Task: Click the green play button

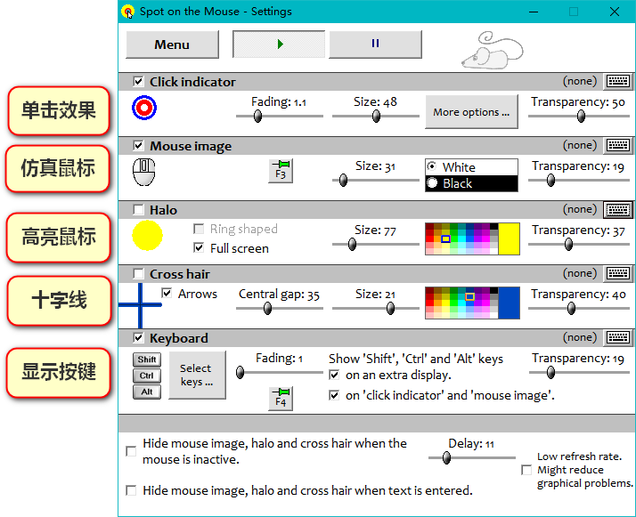Action: click(279, 44)
